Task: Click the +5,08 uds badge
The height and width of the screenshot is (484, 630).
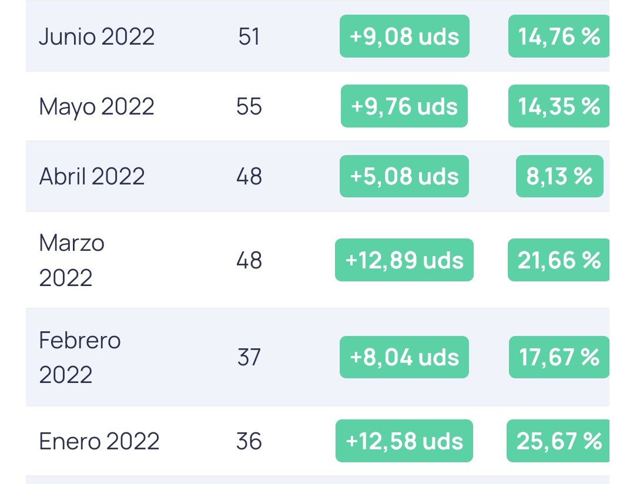Action: [x=404, y=176]
